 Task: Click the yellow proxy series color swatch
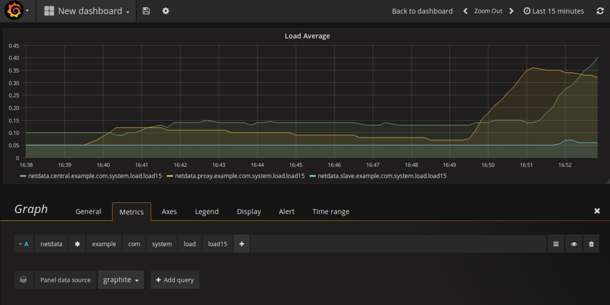pyautogui.click(x=170, y=176)
